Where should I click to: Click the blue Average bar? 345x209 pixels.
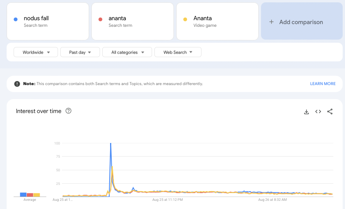[x=23, y=195]
